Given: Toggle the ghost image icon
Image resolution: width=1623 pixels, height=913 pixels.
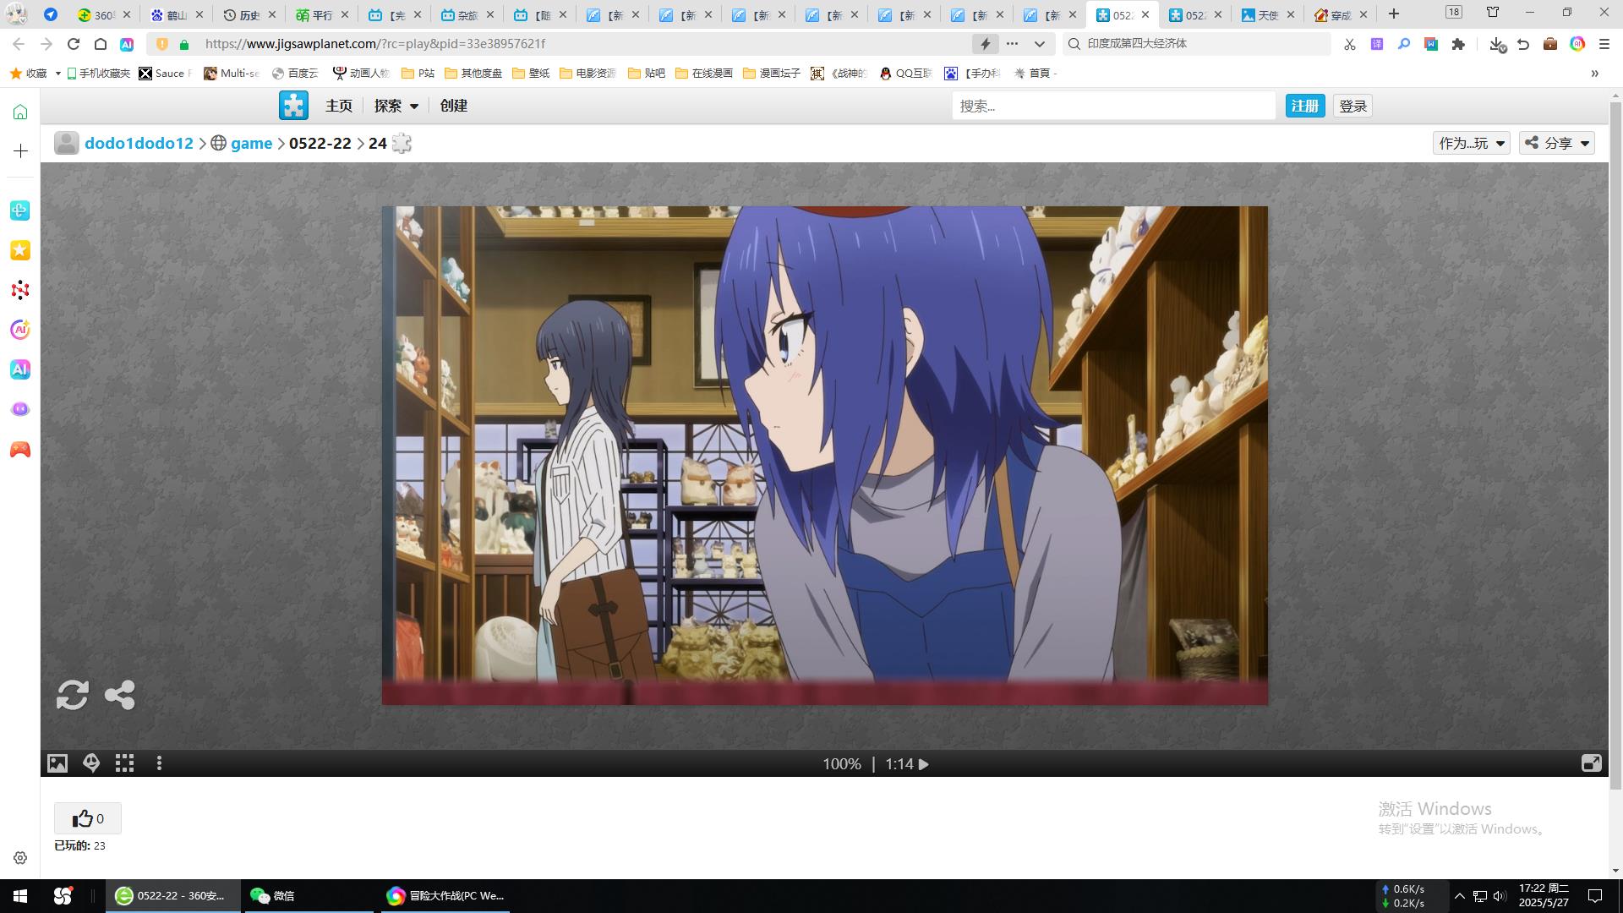Looking at the screenshot, I should click(91, 763).
